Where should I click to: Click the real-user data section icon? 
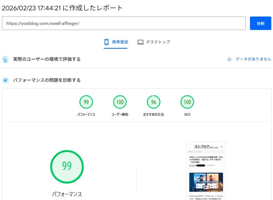coord(5,59)
